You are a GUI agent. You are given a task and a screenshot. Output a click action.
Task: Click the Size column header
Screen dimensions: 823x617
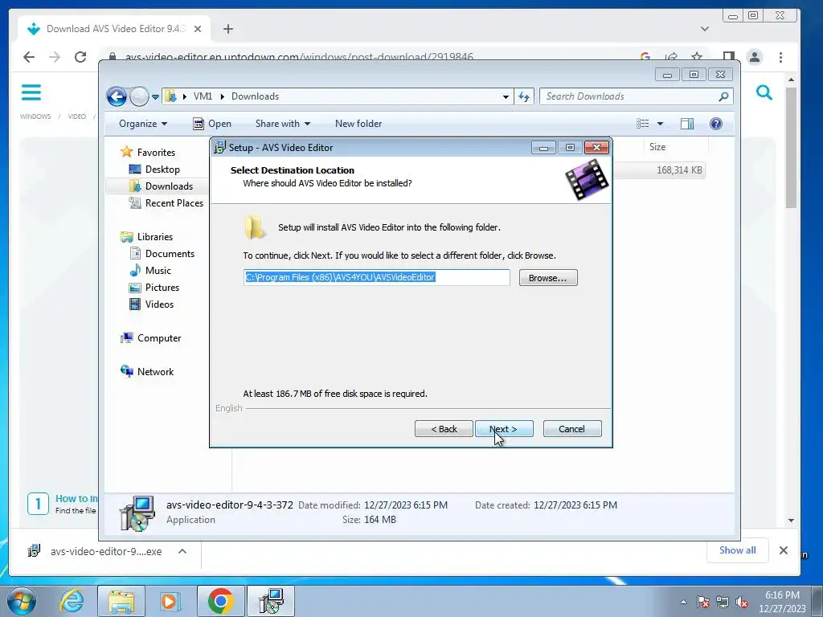[x=657, y=147]
